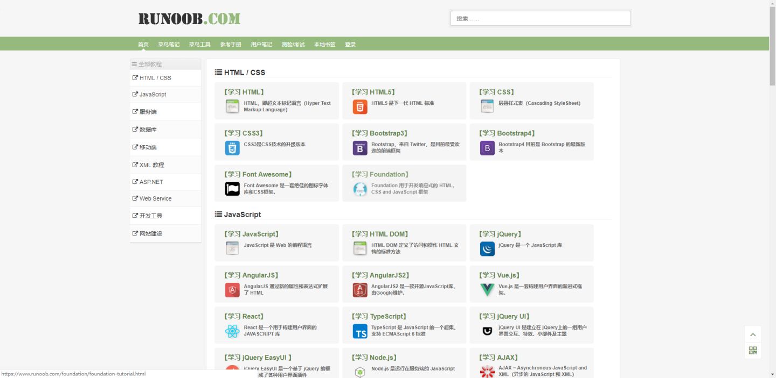Open the 【学习 HTML DOM】 title link
Viewport: 776px width, 378px height.
point(380,234)
